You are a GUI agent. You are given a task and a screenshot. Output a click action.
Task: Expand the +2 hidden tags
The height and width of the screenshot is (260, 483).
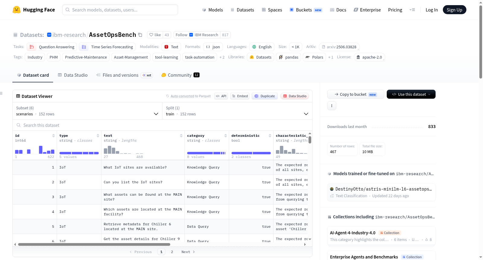(222, 57)
